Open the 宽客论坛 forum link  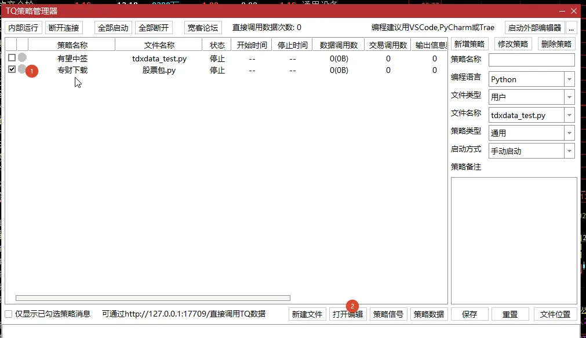pos(203,28)
